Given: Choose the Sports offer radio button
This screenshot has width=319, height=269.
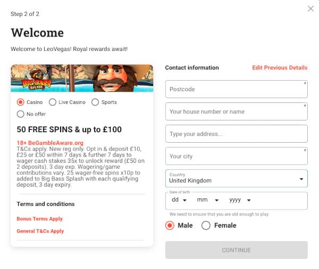Looking at the screenshot, I should pyautogui.click(x=95, y=102).
